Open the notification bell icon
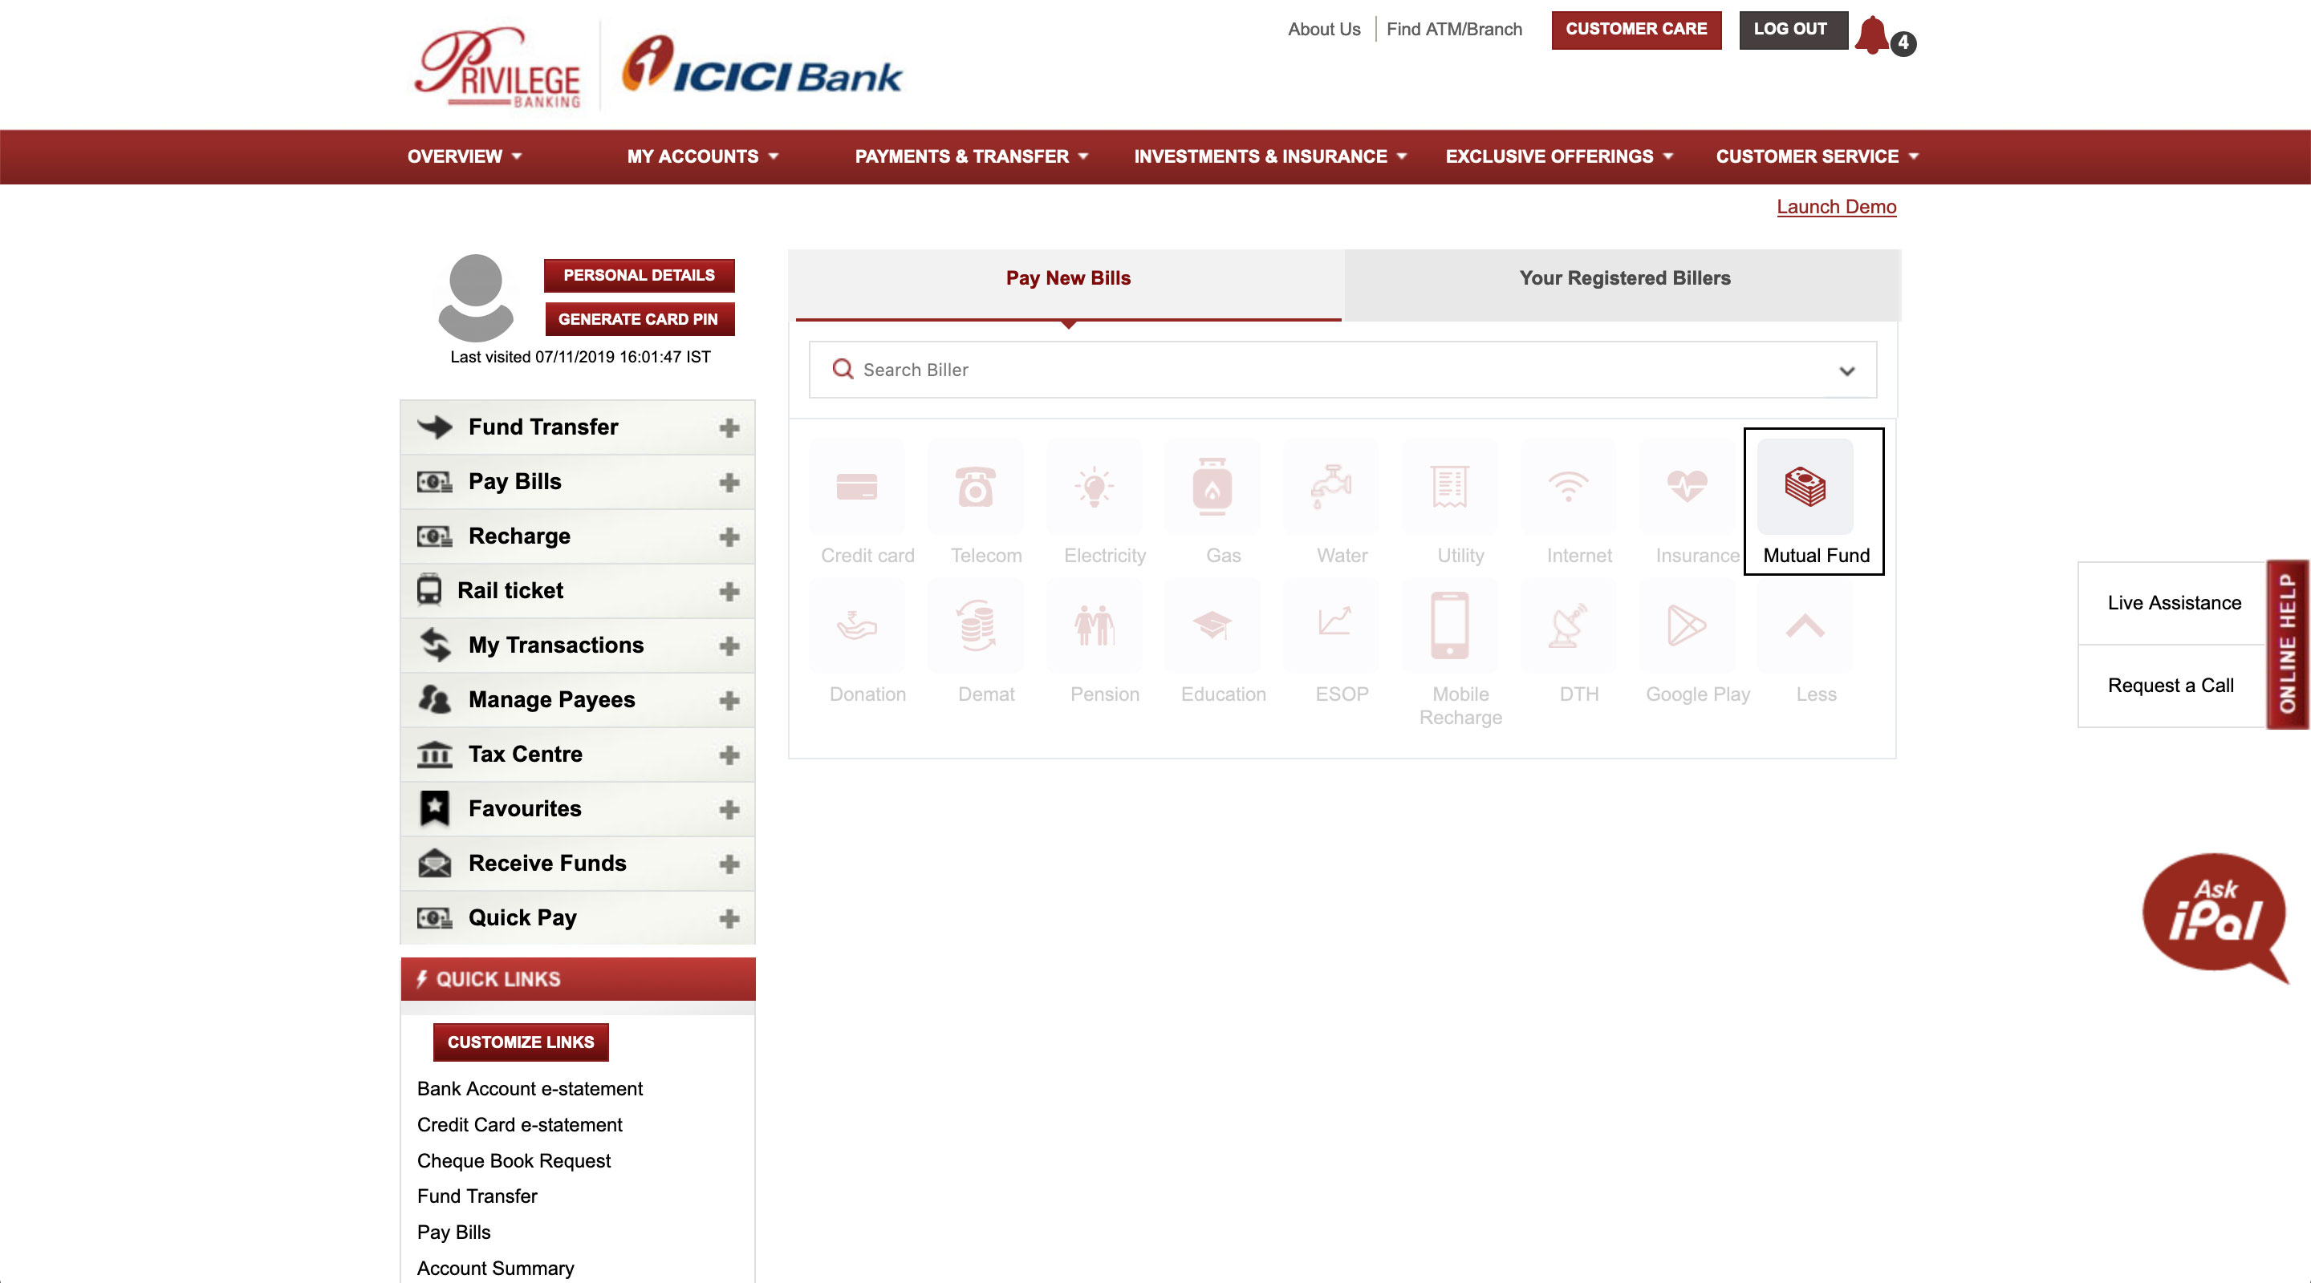 click(x=1871, y=36)
